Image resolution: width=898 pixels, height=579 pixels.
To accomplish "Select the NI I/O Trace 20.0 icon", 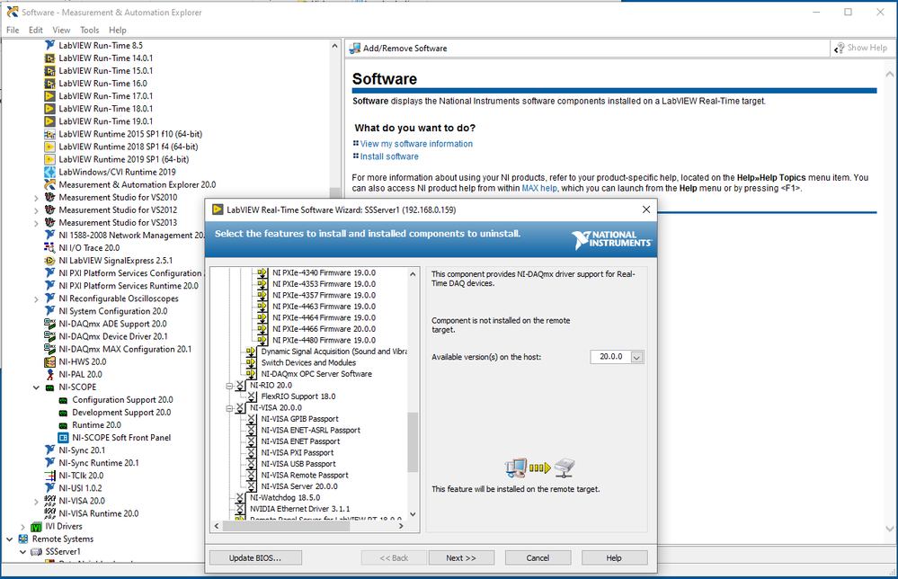I will 50,247.
